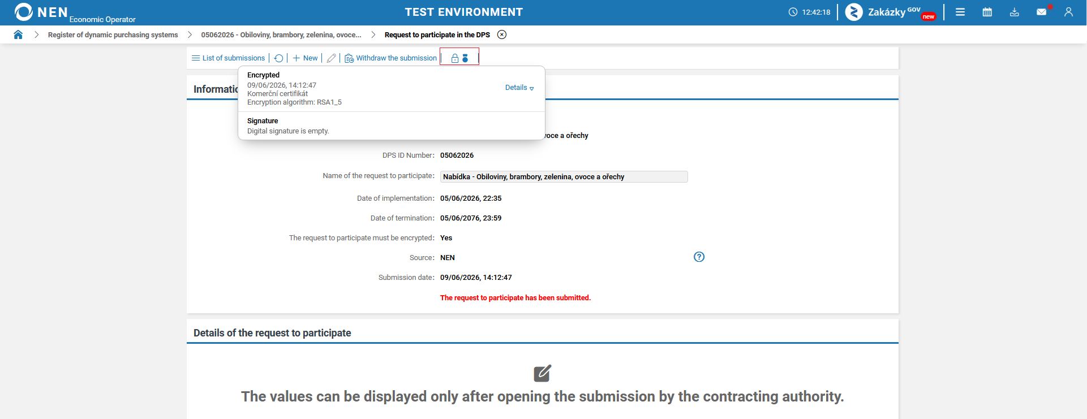Viewport: 1087px width, 419px height.
Task: Open Register of dynamic purchasing systems breadcrumb
Action: click(113, 34)
